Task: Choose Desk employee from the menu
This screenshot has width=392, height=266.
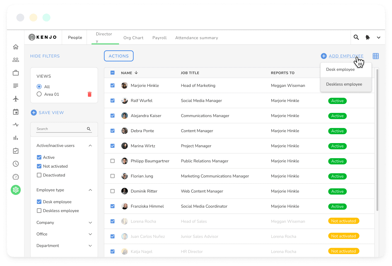Action: click(x=346, y=70)
